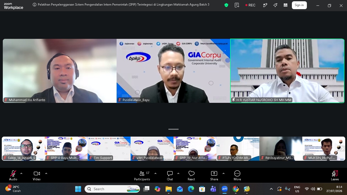Select the MUKSIN_PA PUT... thumbnail
Viewport: 347px width, 195px height.
(324, 149)
